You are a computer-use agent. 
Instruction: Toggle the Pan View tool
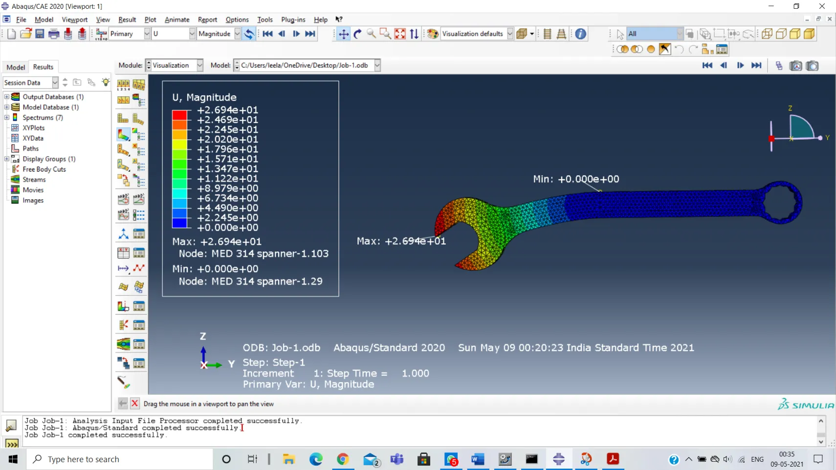pyautogui.click(x=344, y=34)
